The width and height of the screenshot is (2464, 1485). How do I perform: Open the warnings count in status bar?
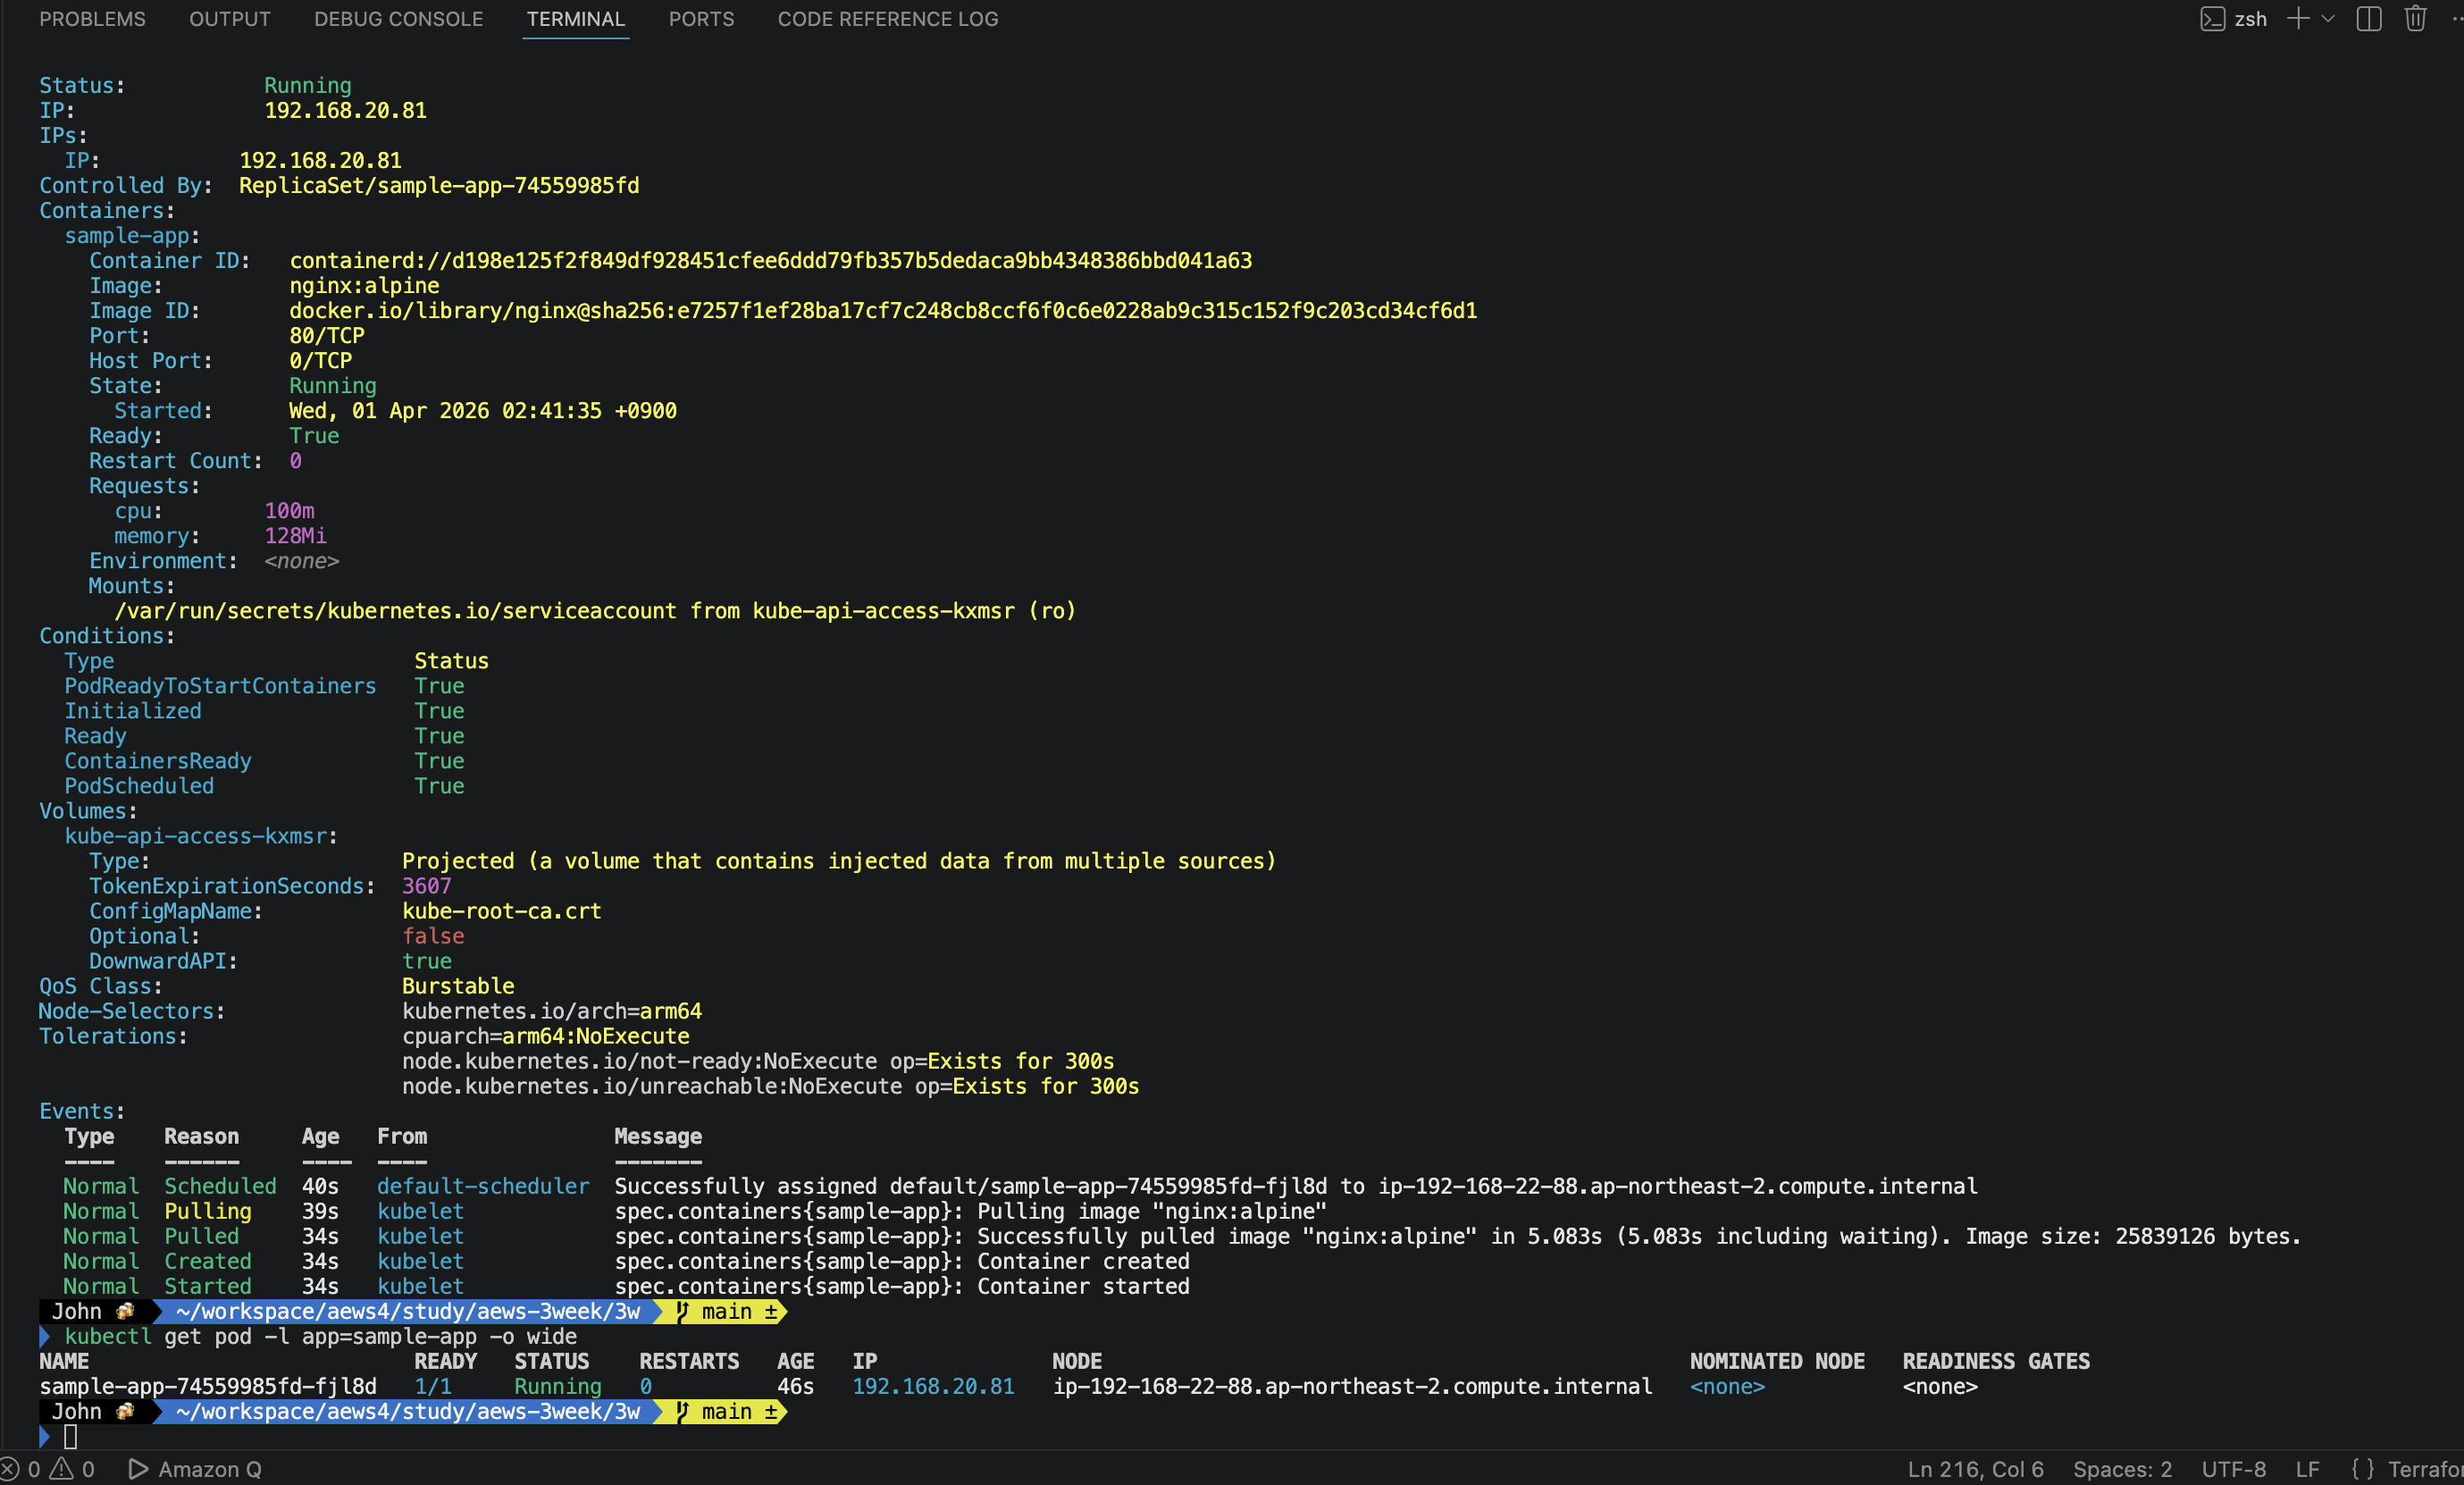pyautogui.click(x=73, y=1469)
